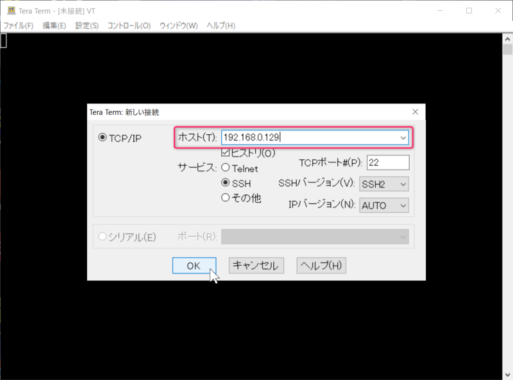Maximize the Tera Term window

[469, 10]
